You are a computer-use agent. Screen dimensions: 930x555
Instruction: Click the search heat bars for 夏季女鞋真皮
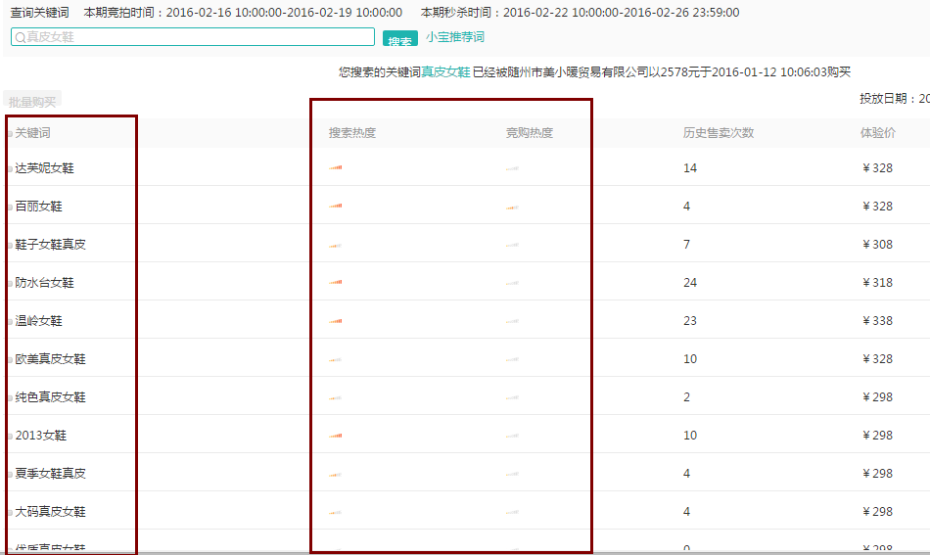[x=336, y=474]
